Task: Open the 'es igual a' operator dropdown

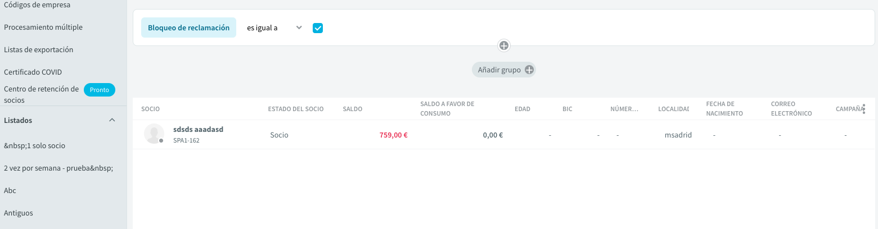Action: [x=274, y=28]
